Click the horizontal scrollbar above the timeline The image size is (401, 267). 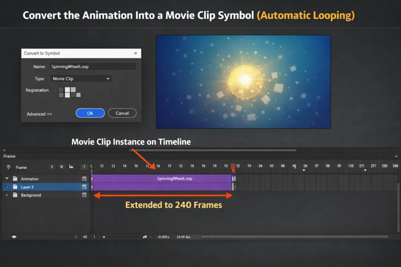[213, 151]
